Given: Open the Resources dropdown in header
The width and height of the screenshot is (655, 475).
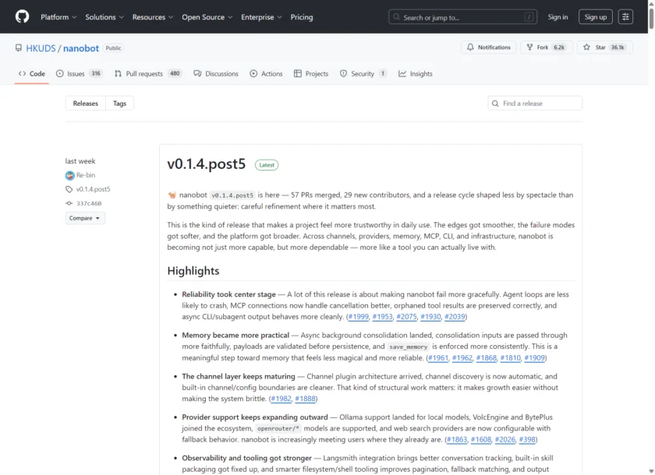Looking at the screenshot, I should coord(152,17).
